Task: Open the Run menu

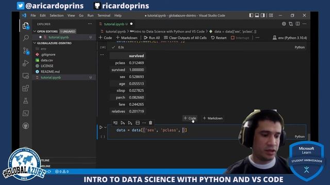Action: click(90, 15)
